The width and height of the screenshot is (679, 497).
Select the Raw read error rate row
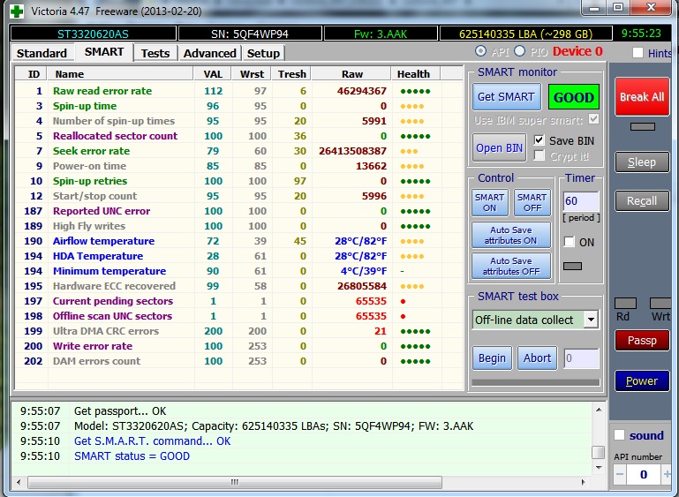click(239, 91)
